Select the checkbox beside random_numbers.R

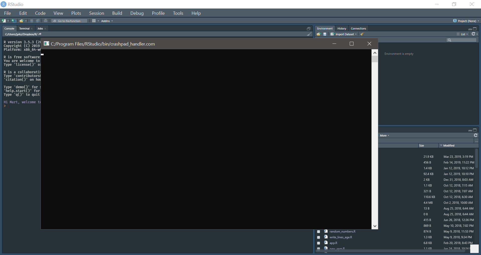(x=318, y=231)
